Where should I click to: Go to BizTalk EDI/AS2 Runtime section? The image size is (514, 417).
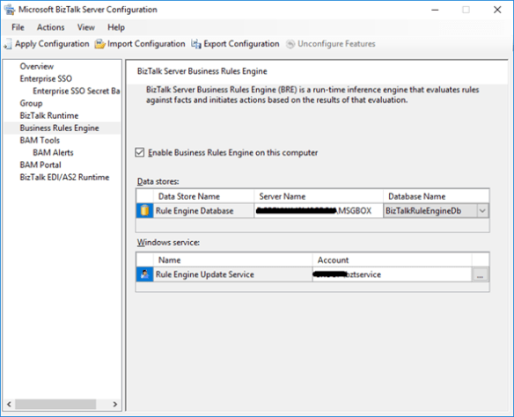[x=64, y=177]
